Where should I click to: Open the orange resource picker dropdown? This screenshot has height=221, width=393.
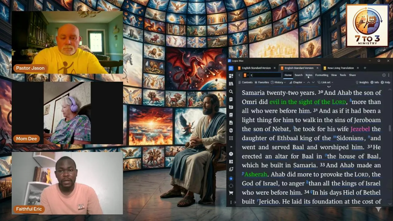pyautogui.click(x=246, y=75)
